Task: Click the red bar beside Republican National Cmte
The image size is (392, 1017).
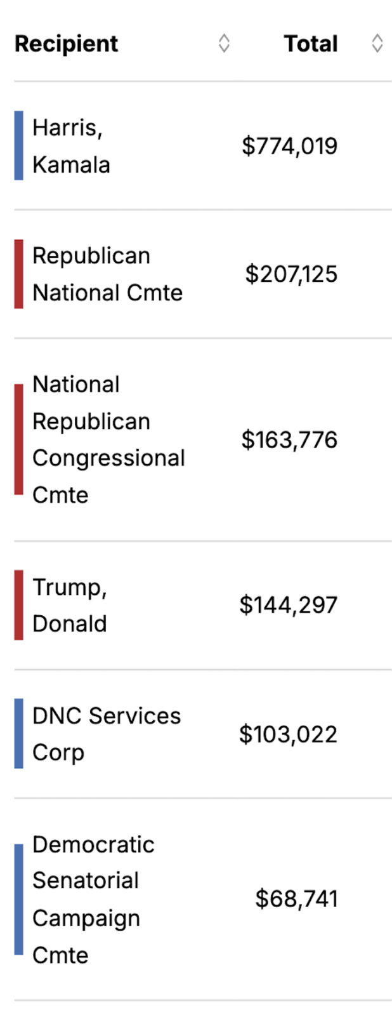Action: [19, 274]
